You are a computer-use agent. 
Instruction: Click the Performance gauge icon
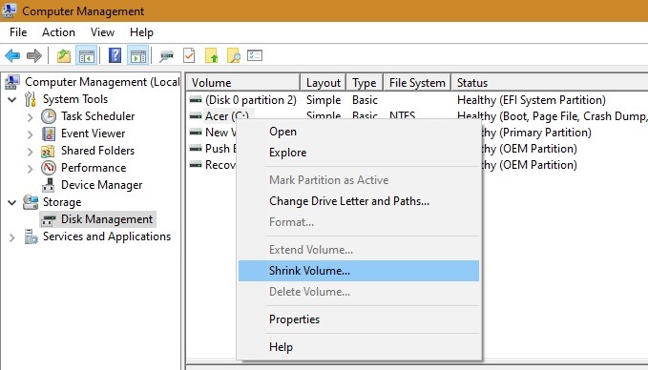49,168
